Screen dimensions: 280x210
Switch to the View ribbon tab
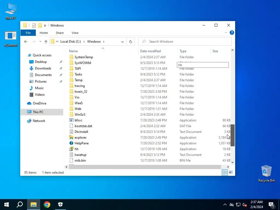tap(75, 33)
